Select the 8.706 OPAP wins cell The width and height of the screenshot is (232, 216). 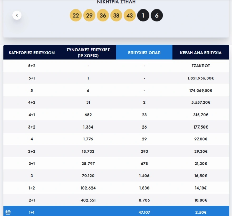pyautogui.click(x=144, y=200)
